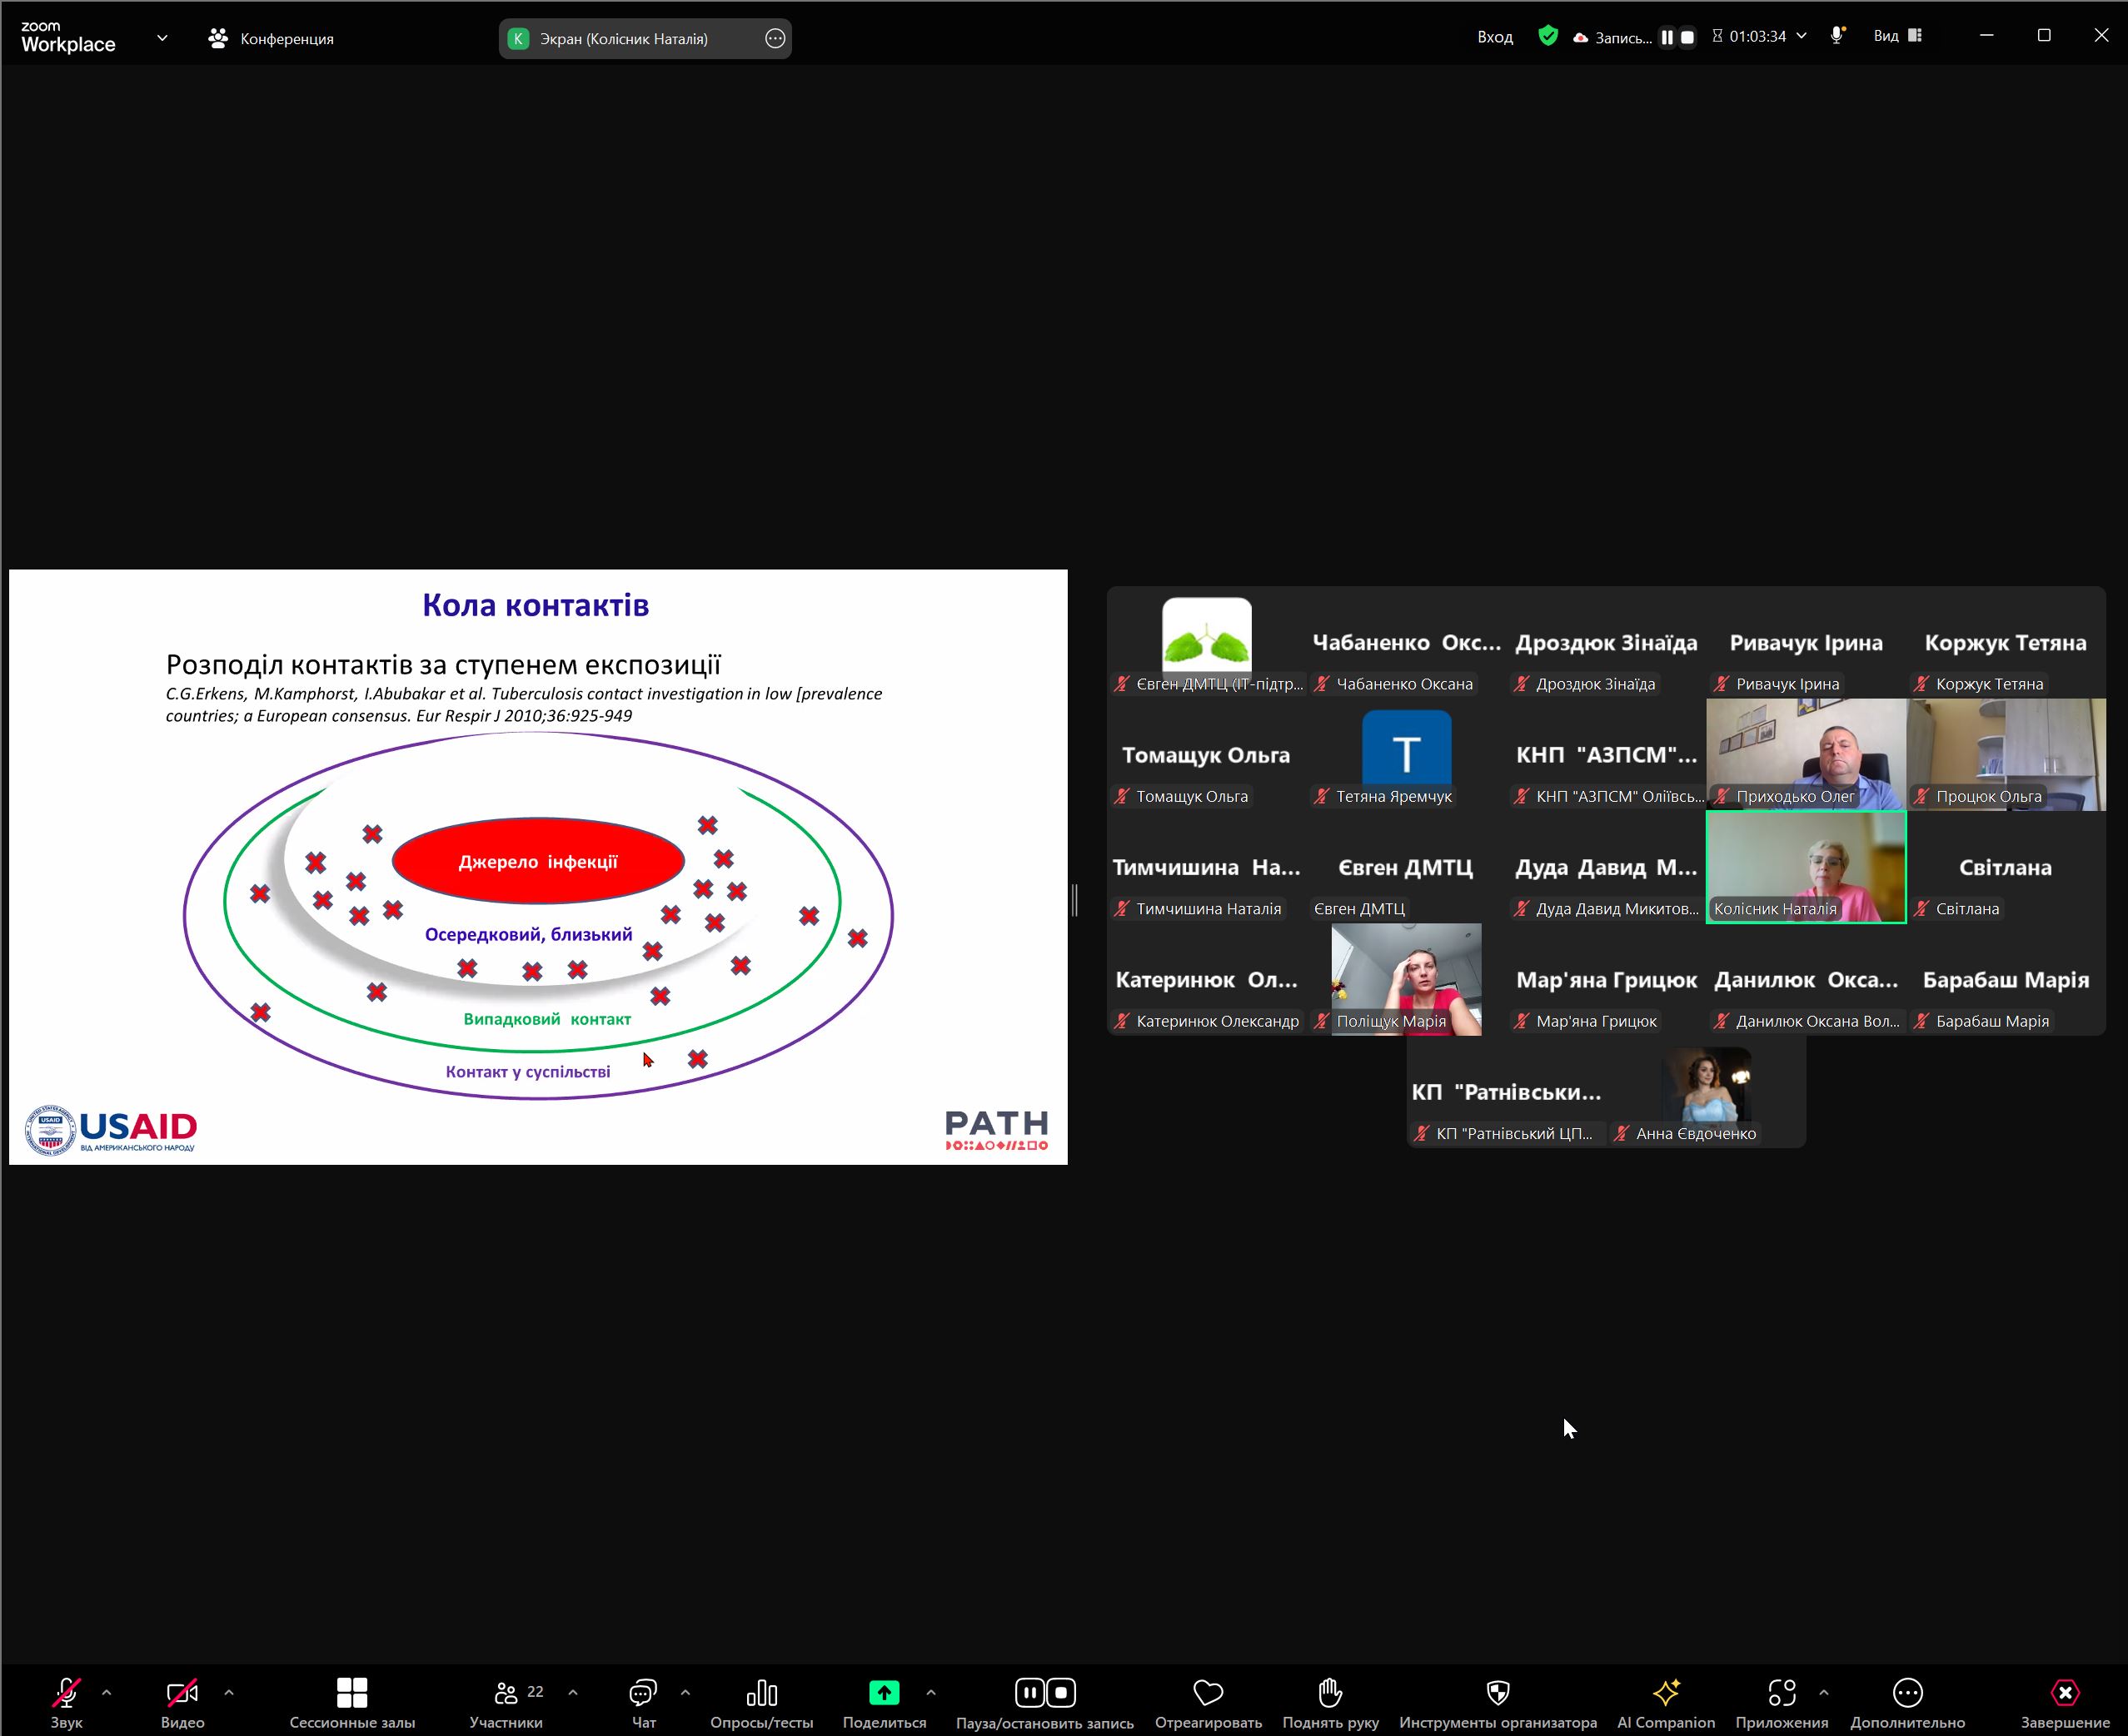Screen dimensions: 2128x1736
Task: Click Raise Hand (Поднять руку) icon
Action: (x=1329, y=1693)
